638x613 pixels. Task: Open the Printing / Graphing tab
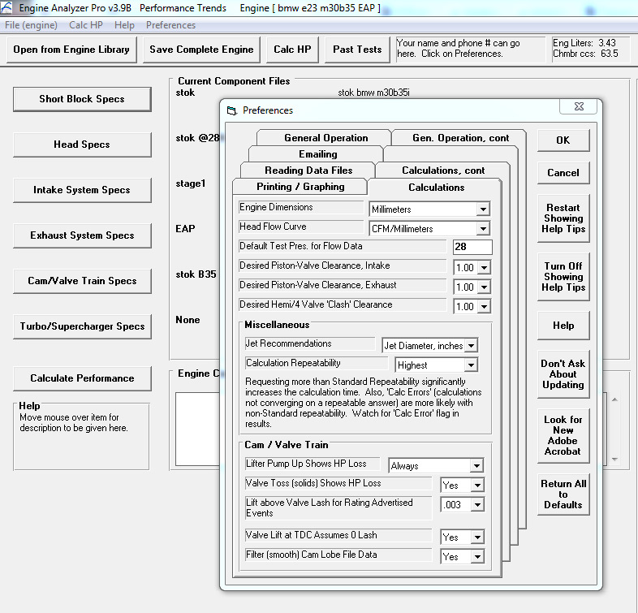click(x=300, y=187)
